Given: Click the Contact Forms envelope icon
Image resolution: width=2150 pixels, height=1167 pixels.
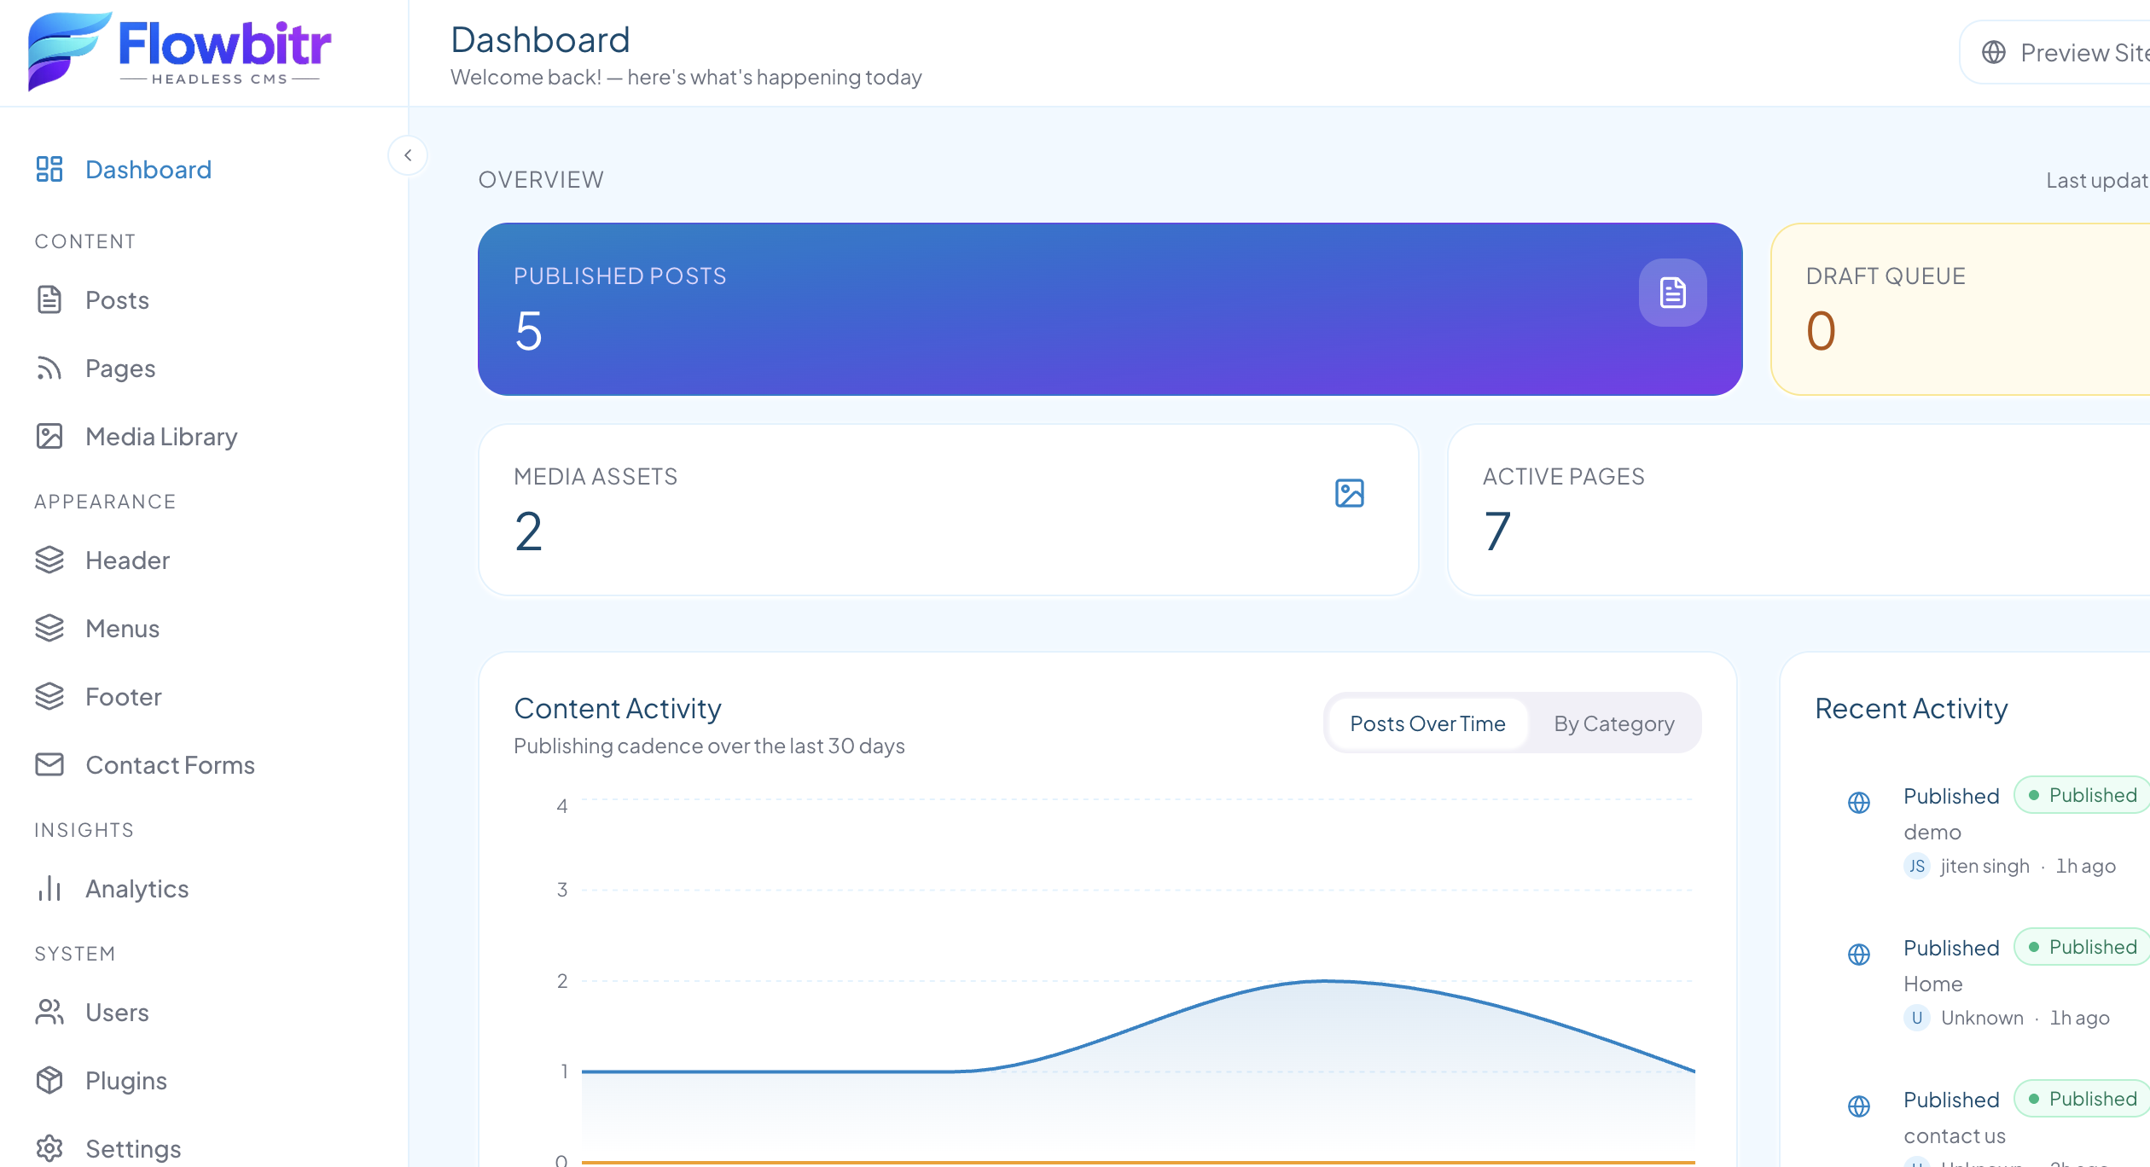Looking at the screenshot, I should point(49,764).
